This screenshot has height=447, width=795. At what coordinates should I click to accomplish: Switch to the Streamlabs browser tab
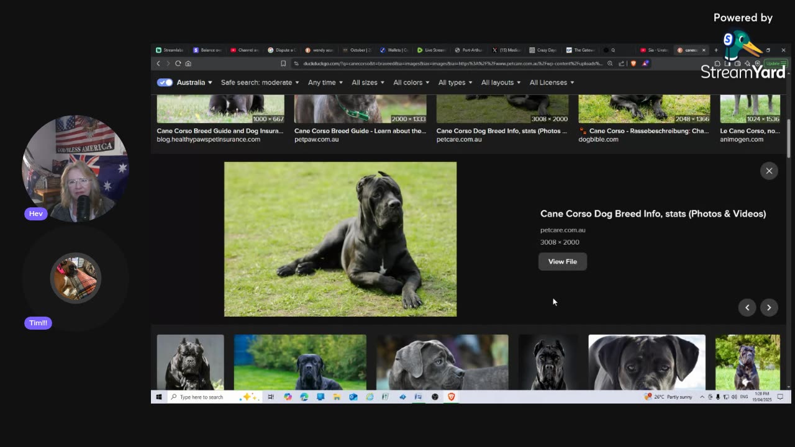point(170,50)
